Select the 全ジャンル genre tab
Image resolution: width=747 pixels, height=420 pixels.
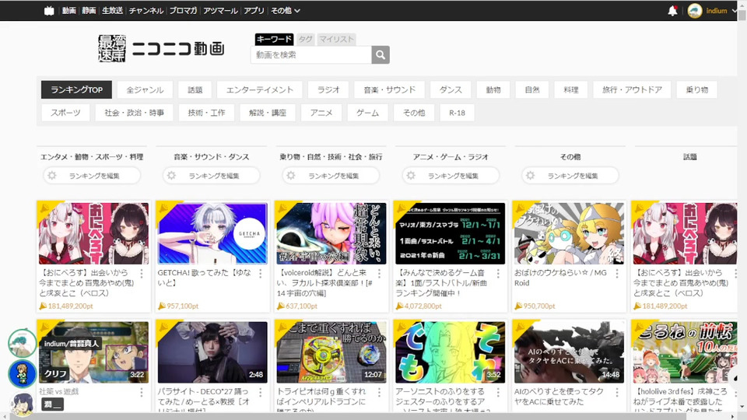tap(145, 89)
